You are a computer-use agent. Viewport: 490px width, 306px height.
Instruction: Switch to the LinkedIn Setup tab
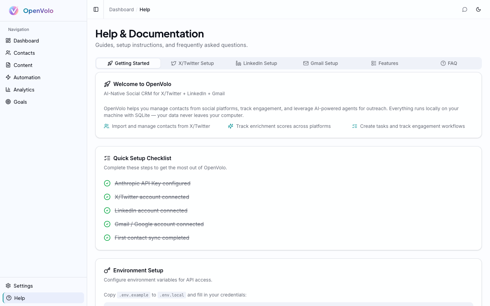(x=256, y=63)
